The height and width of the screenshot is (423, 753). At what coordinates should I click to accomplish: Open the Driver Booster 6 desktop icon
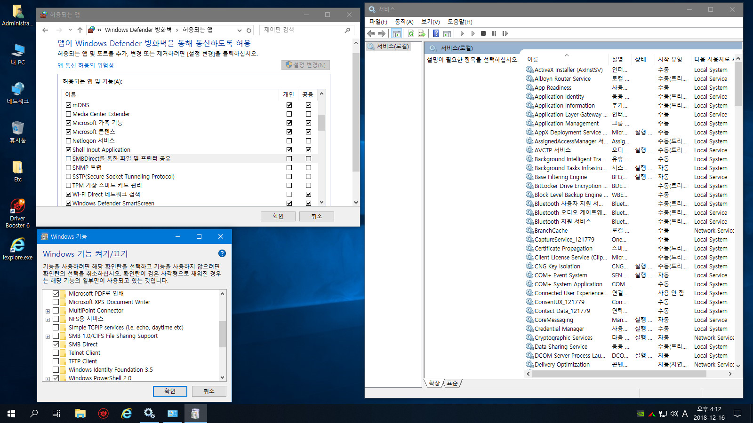point(17,213)
